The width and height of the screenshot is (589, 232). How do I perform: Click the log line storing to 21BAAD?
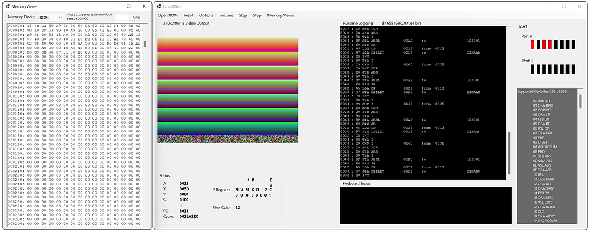(410, 52)
